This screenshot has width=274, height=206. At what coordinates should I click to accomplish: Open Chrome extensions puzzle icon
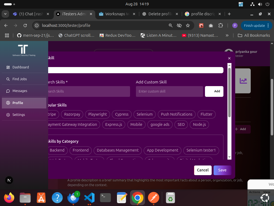(220, 25)
